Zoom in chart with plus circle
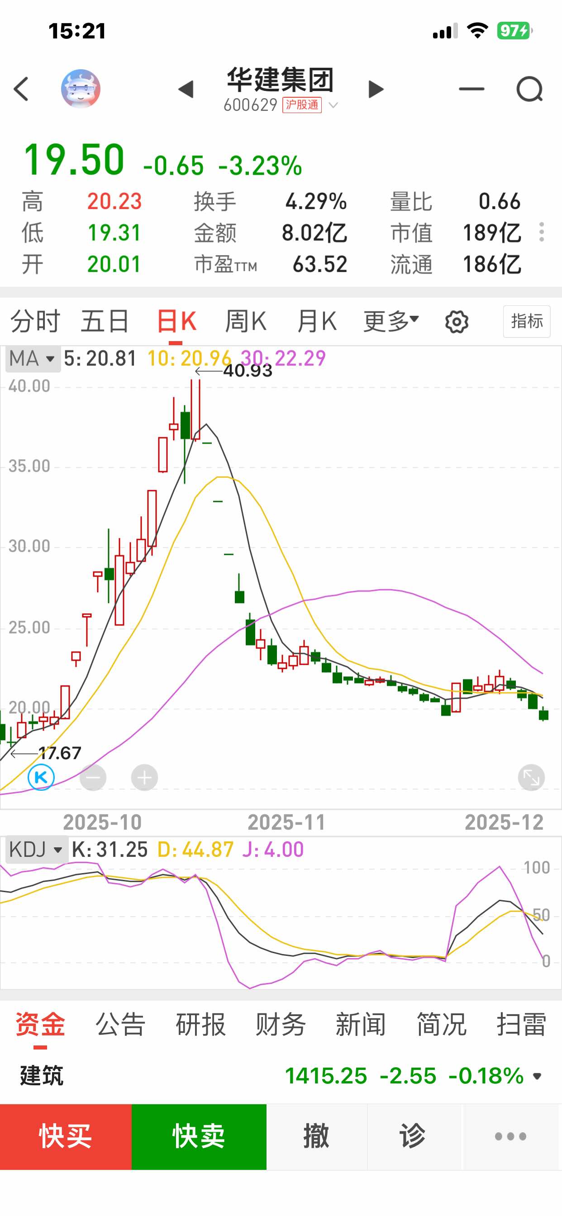Screen dimensions: 562x1216 point(144,777)
